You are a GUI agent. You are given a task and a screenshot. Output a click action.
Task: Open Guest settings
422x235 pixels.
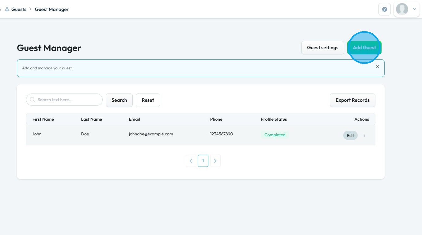tap(322, 48)
